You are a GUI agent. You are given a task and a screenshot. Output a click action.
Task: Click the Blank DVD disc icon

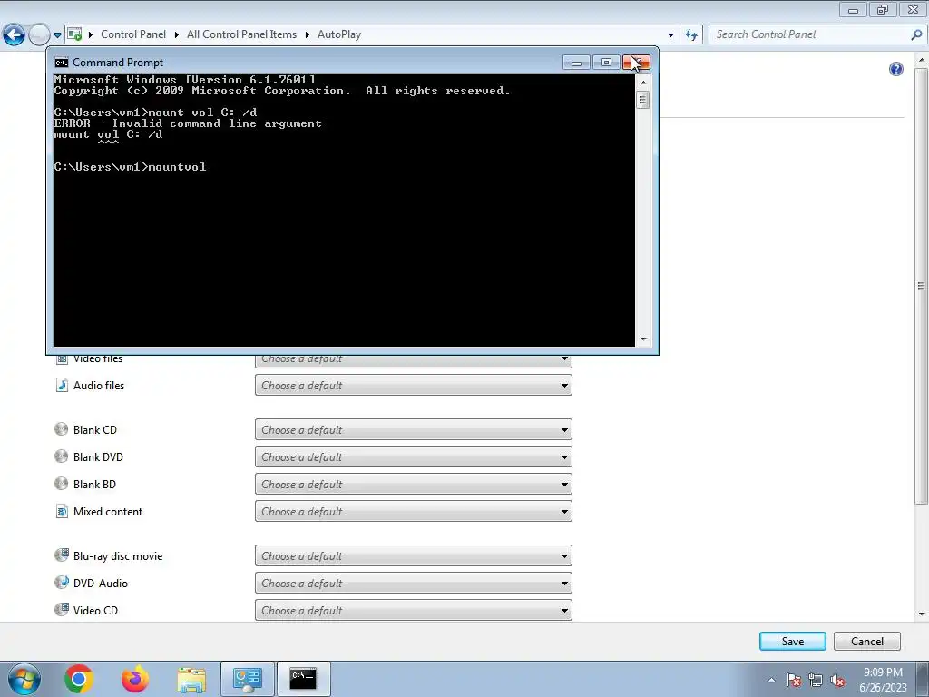tap(61, 456)
